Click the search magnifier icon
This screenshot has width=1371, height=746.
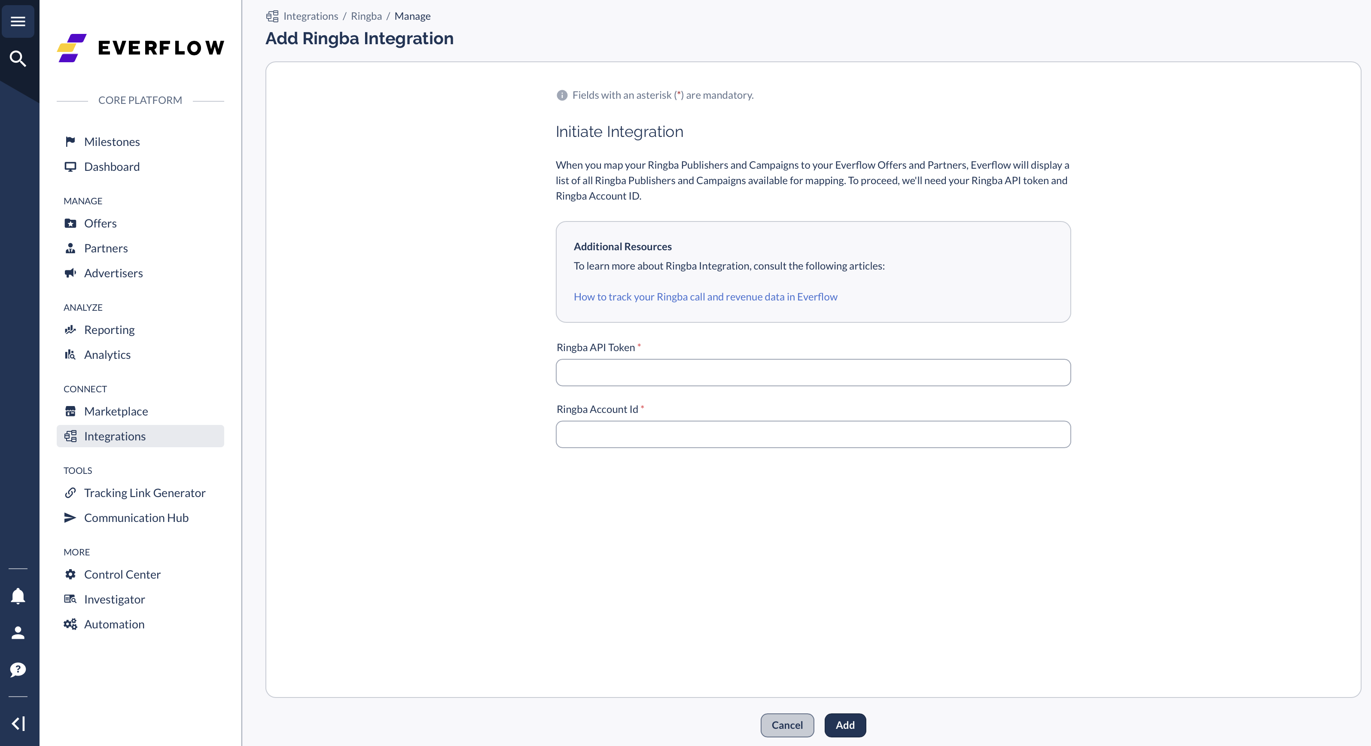[18, 58]
